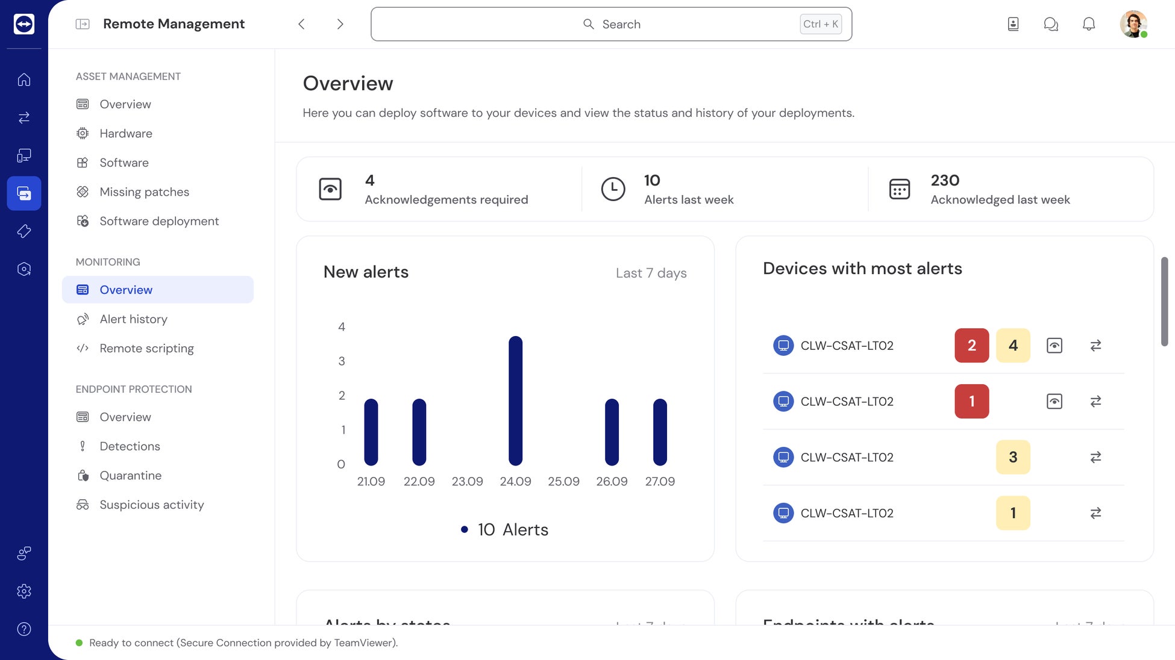1175x660 pixels.
Task: Open Missing patches under Asset Management
Action: tap(144, 192)
